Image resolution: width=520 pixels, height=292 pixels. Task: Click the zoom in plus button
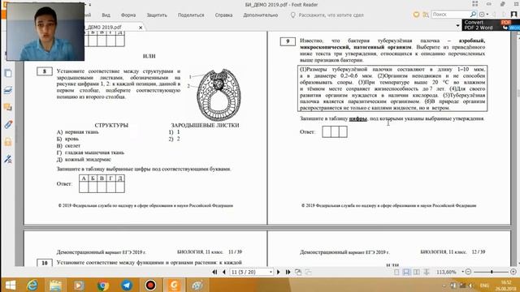(x=513, y=272)
